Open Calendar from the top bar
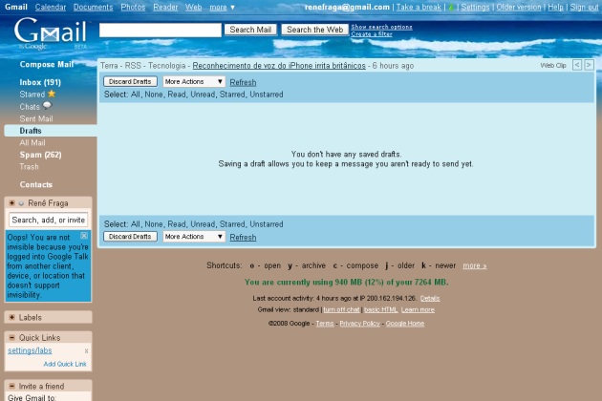This screenshot has width=602, height=401. (51, 7)
